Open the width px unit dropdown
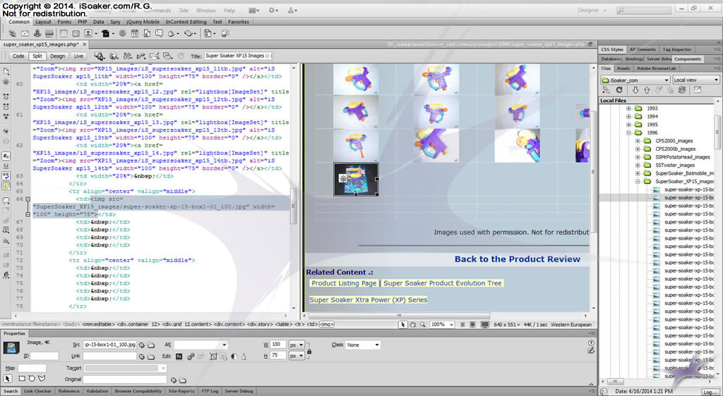Viewport: 723px width, 396px height. click(x=297, y=345)
